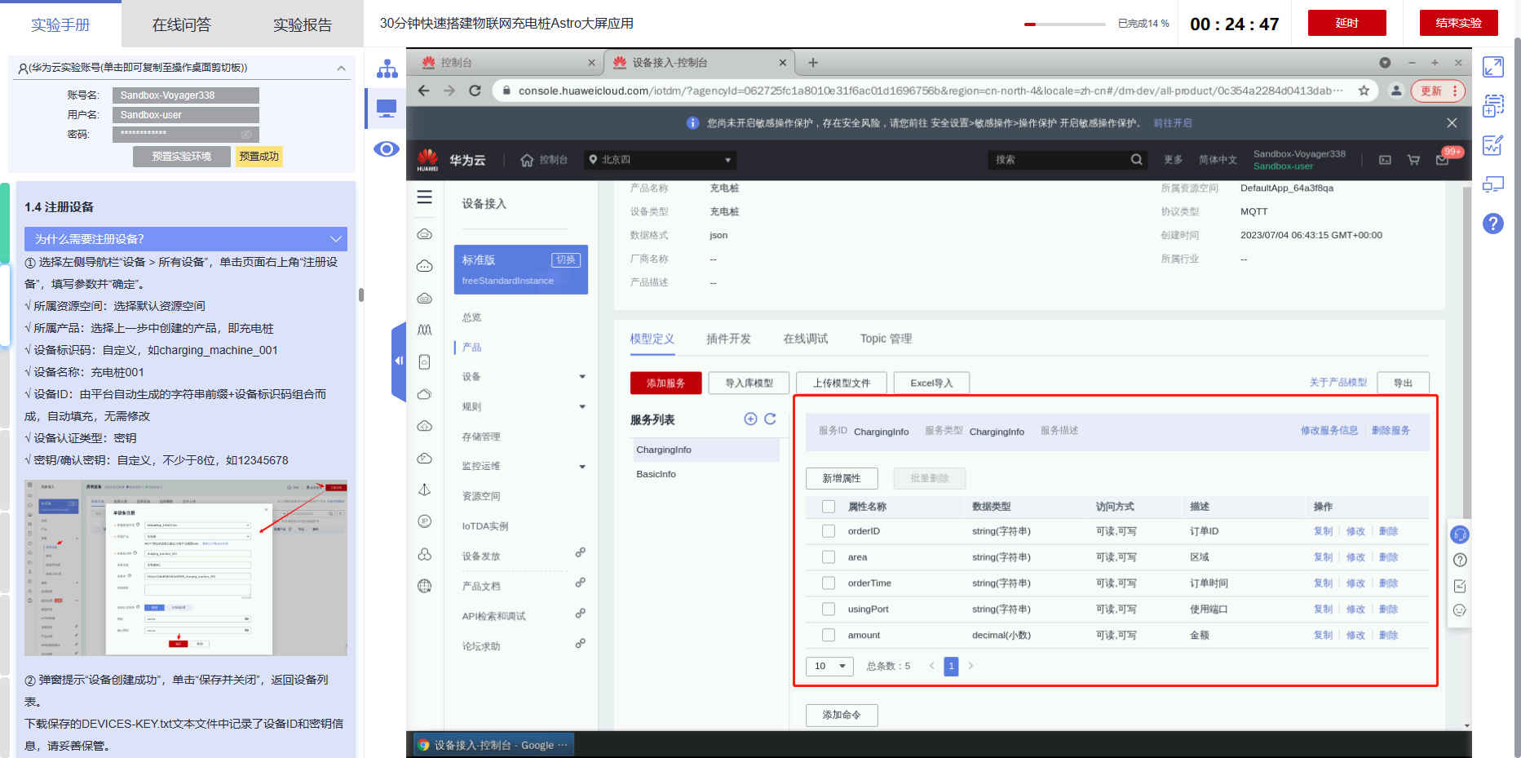Select BasicInfo in the service list
Screen dimensions: 1521x758
[x=705, y=474]
